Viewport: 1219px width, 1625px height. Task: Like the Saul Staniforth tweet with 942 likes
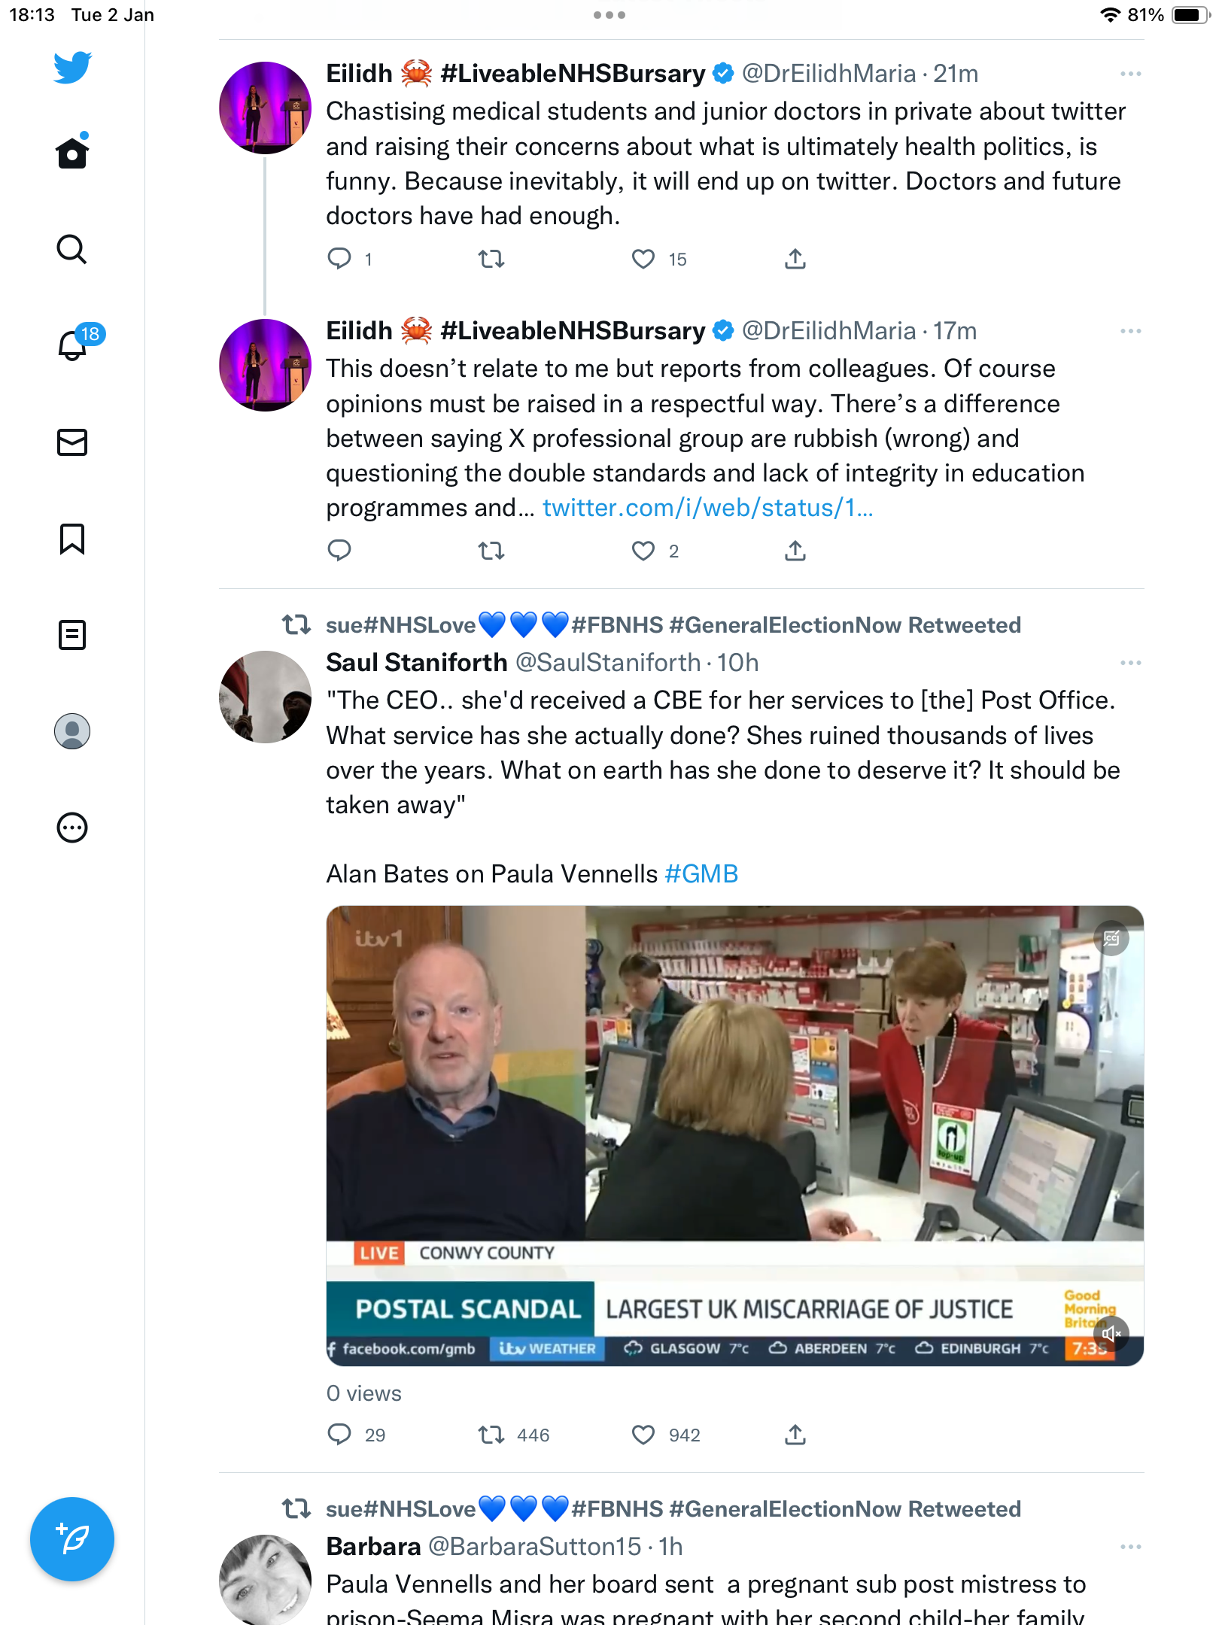click(643, 1435)
